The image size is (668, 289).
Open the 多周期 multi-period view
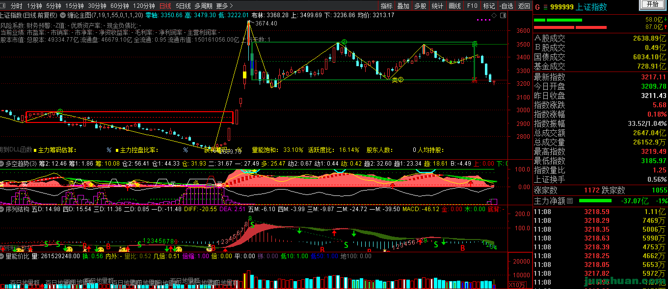(x=203, y=6)
